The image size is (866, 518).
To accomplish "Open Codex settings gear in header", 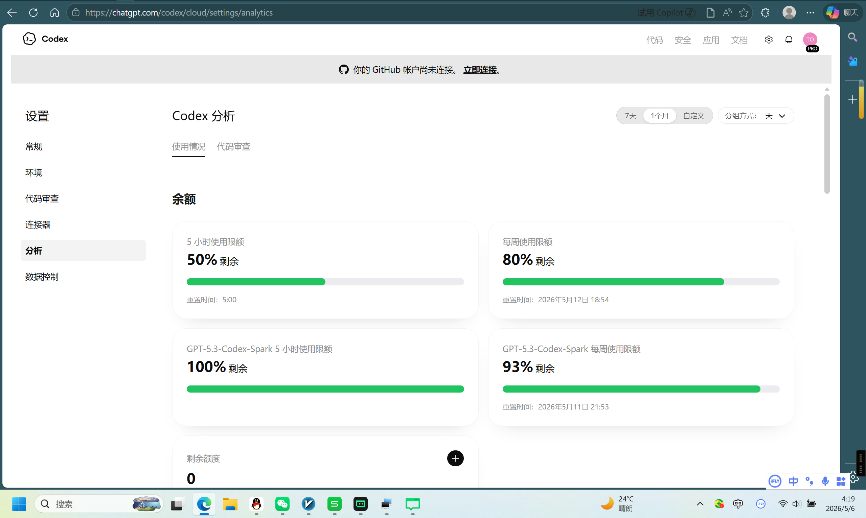I will click(769, 40).
